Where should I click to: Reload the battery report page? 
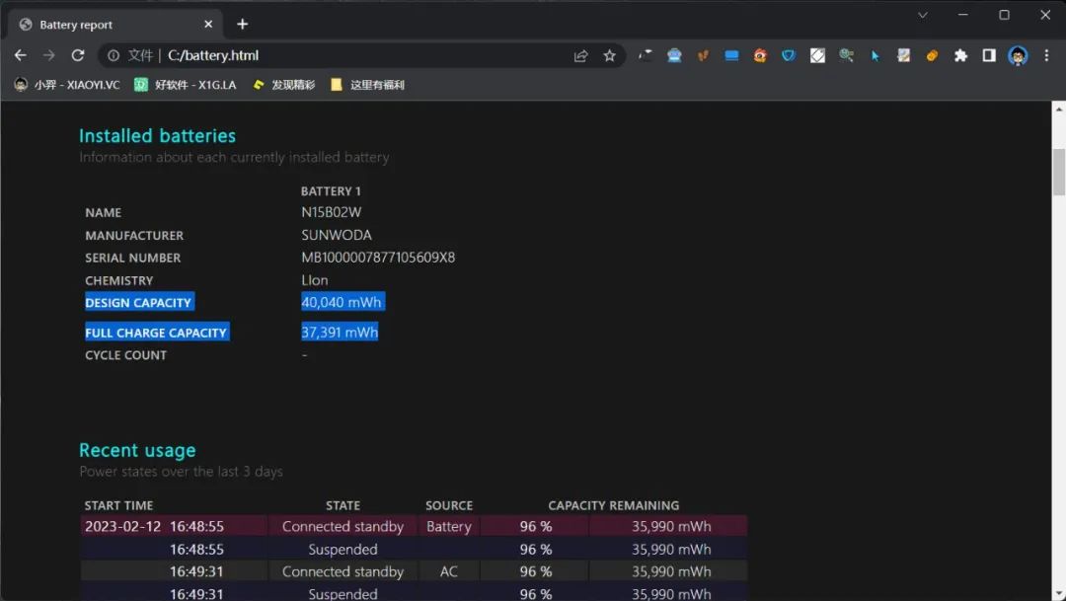(78, 56)
